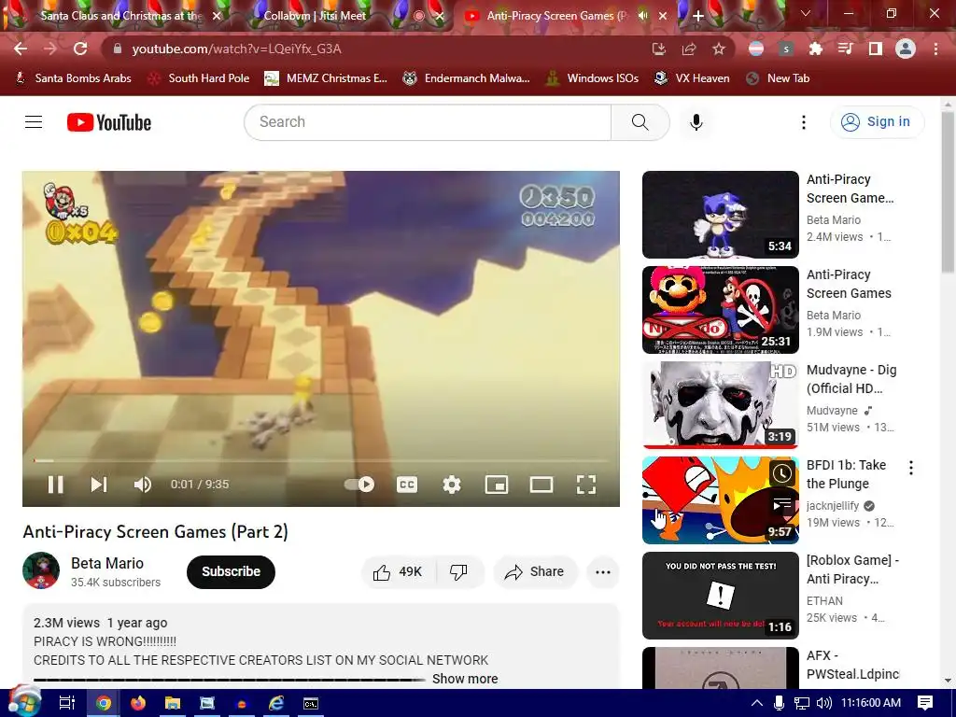The width and height of the screenshot is (956, 717).
Task: Open Windows Start button
Action: click(x=22, y=702)
